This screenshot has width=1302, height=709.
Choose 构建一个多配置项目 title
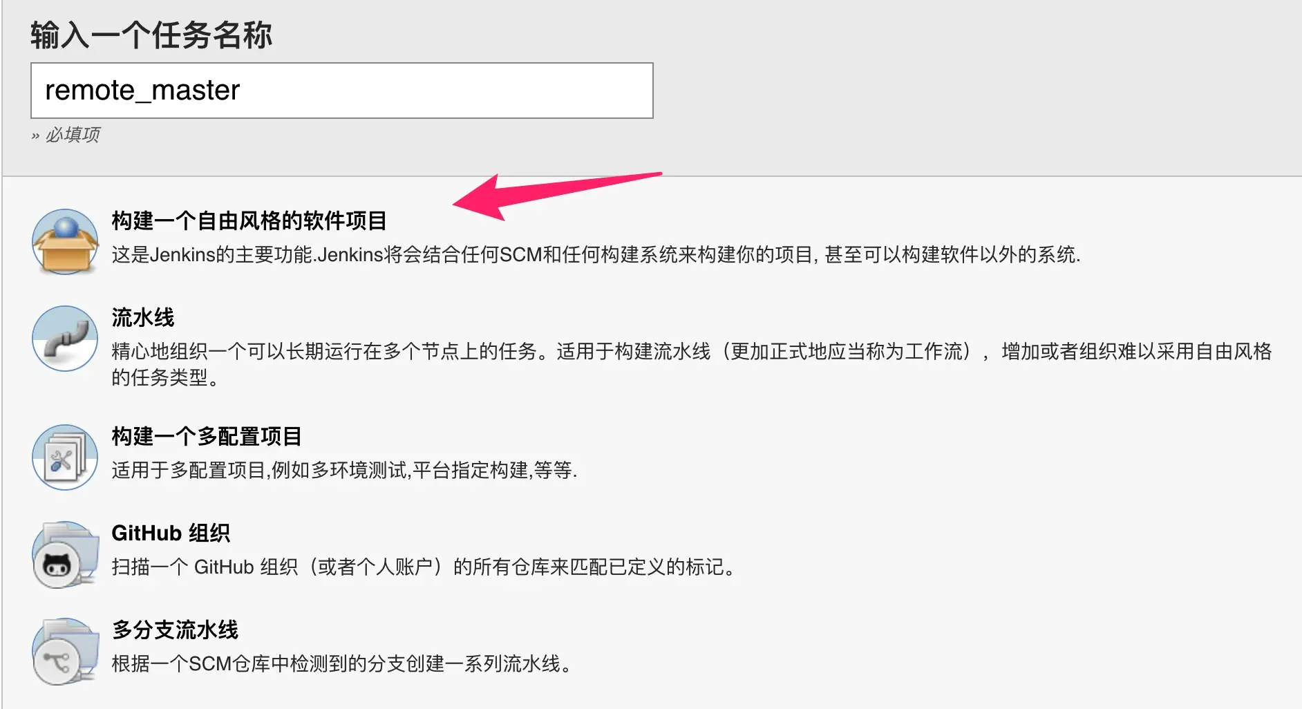pos(207,437)
